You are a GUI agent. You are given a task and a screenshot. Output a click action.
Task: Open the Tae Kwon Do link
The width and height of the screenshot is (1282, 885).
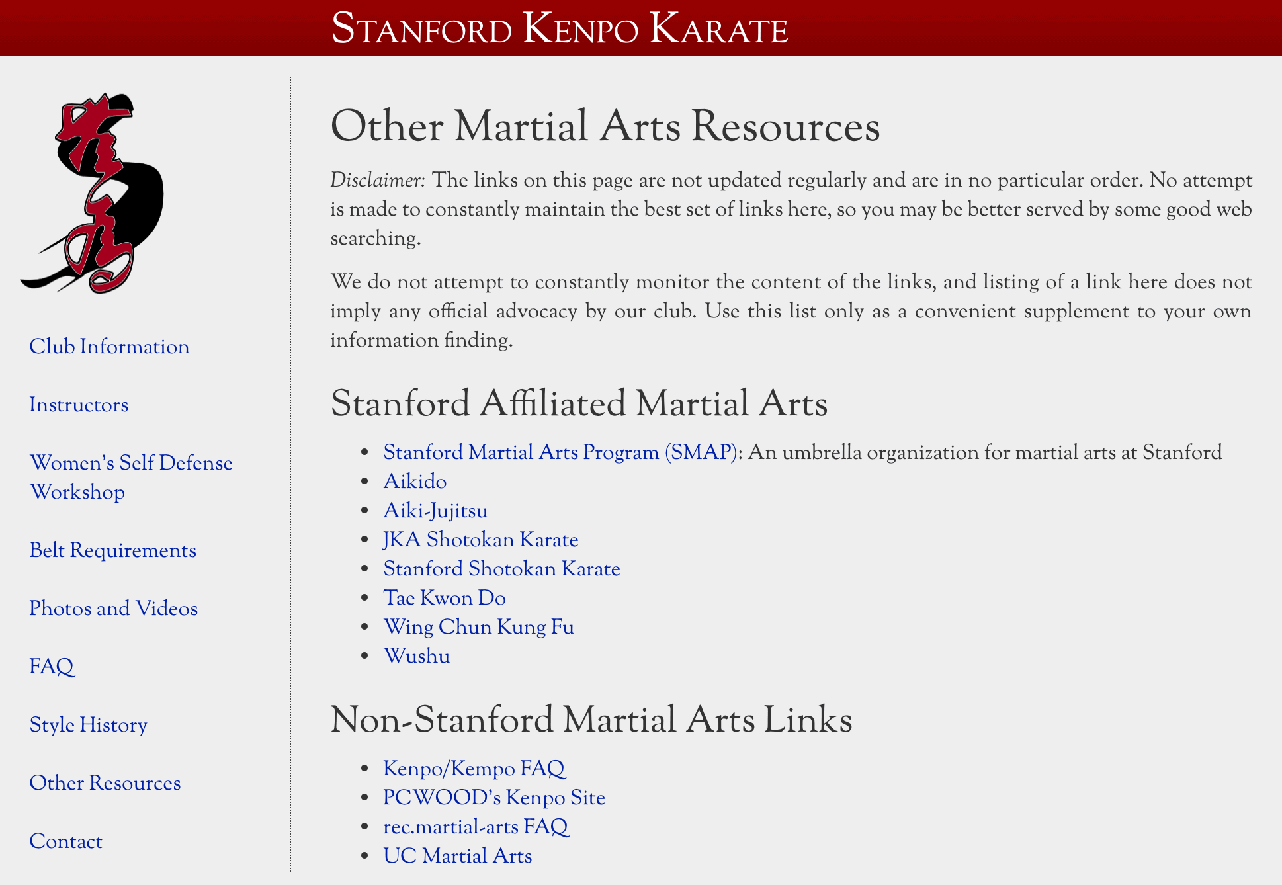point(445,598)
